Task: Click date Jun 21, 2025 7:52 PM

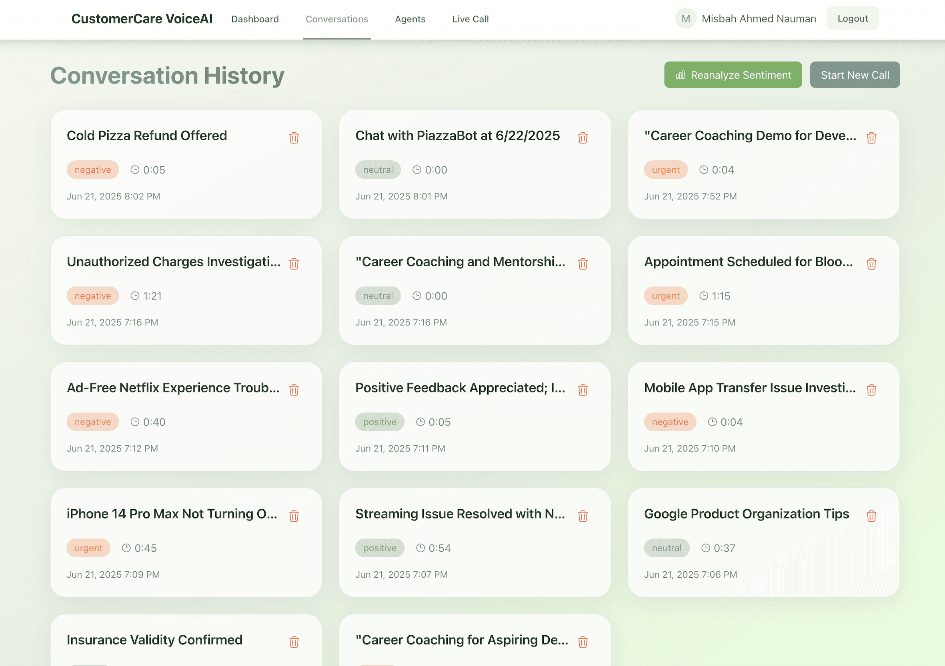Action: (690, 196)
